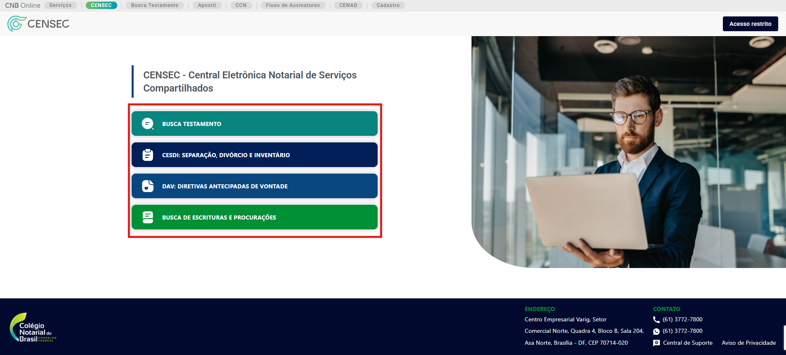Viewport: 786px width, 355px height.
Task: Click the CENSEC spiral logo icon
Action: click(x=17, y=24)
